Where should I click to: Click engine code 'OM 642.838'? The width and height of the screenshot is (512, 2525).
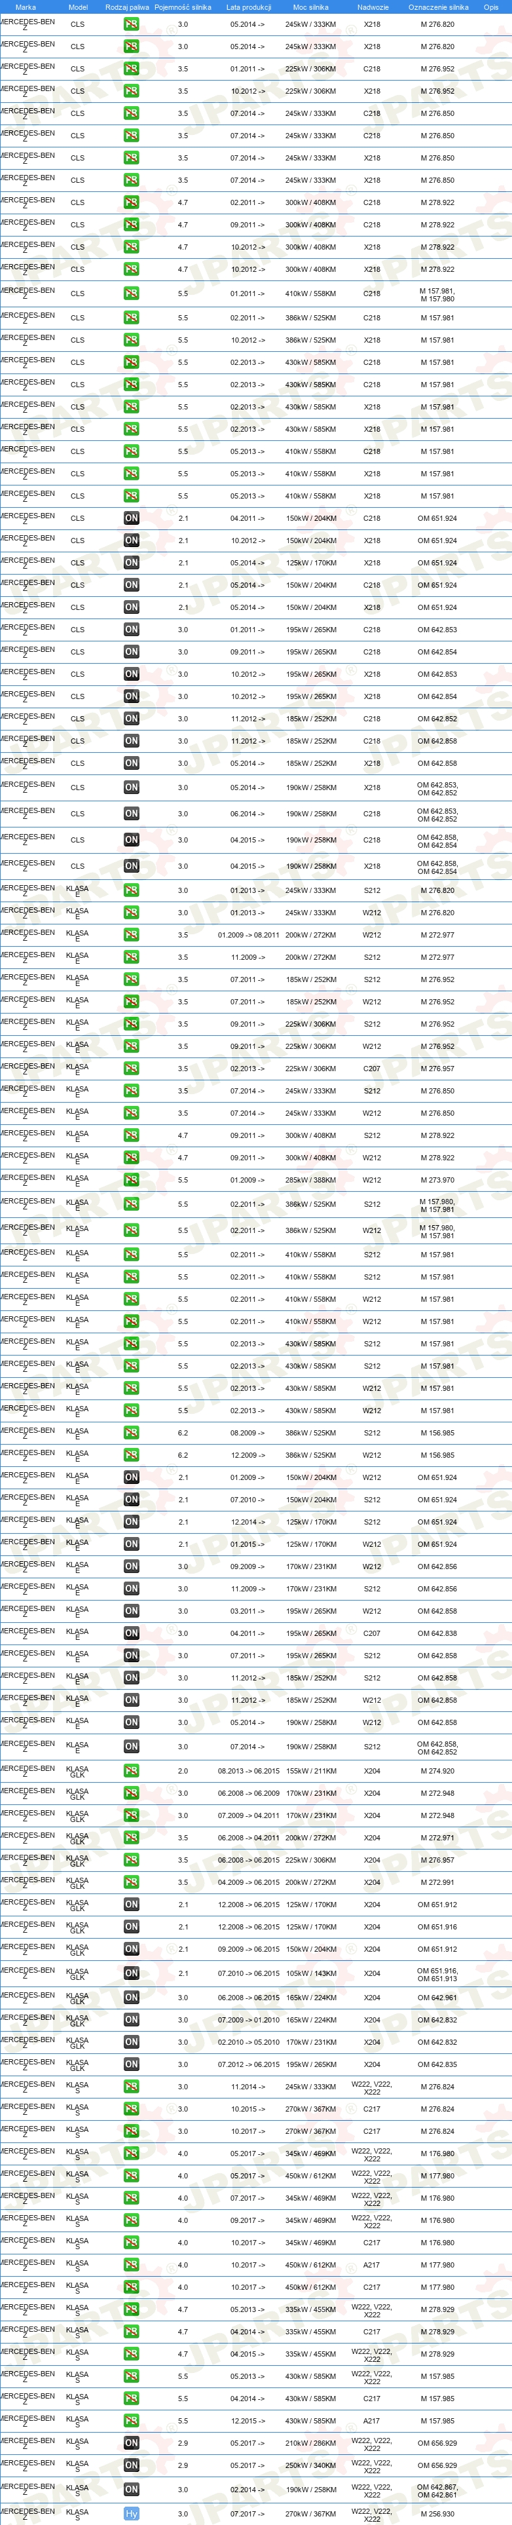(x=437, y=1633)
